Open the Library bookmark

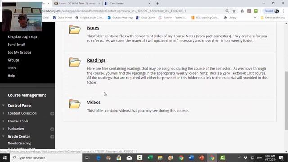[x=230, y=18]
